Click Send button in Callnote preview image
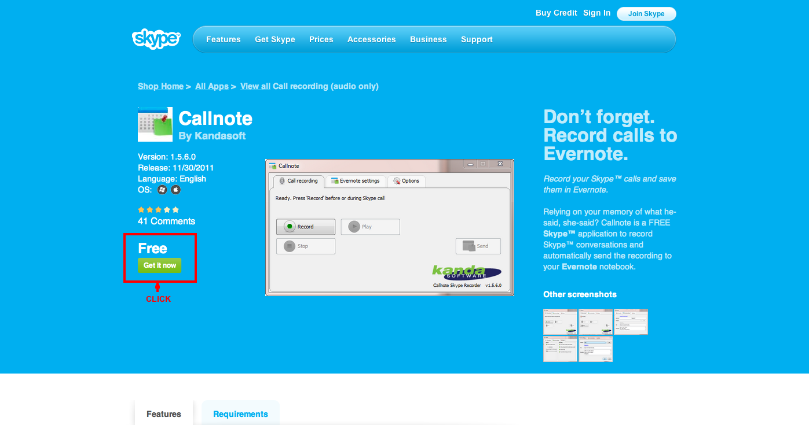 pyautogui.click(x=478, y=246)
